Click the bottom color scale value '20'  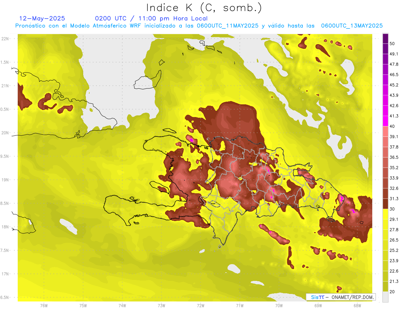[x=393, y=292]
